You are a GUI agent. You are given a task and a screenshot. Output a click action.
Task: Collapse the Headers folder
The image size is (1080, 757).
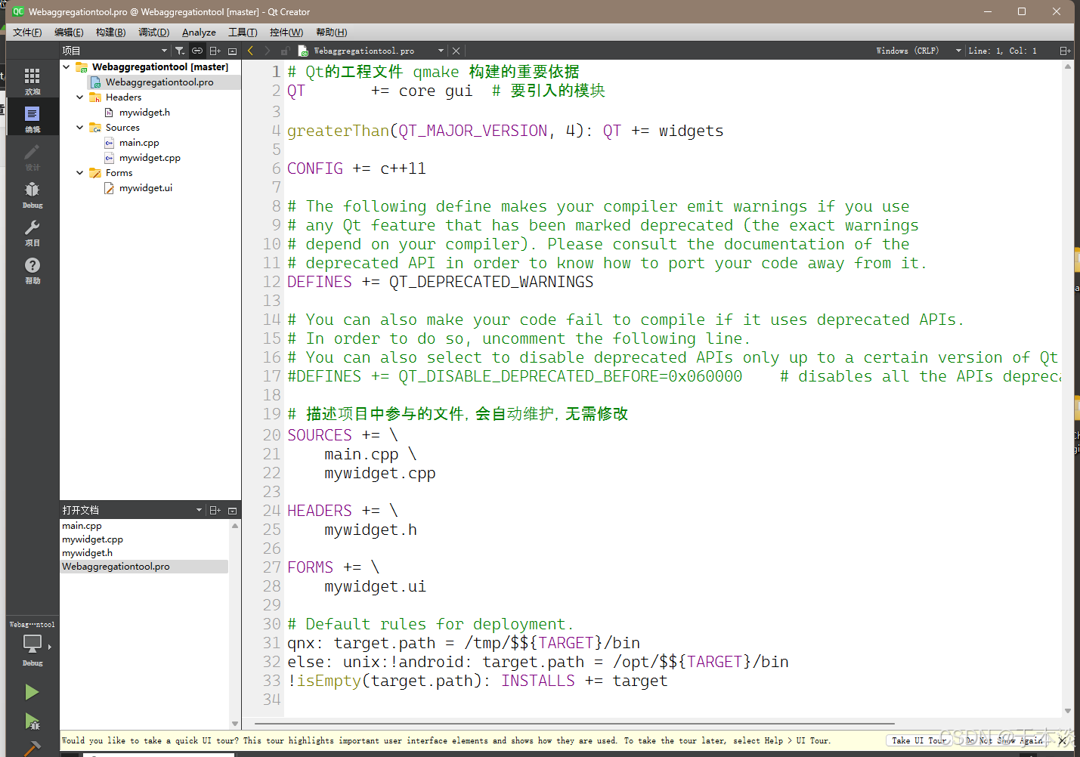[x=80, y=97]
